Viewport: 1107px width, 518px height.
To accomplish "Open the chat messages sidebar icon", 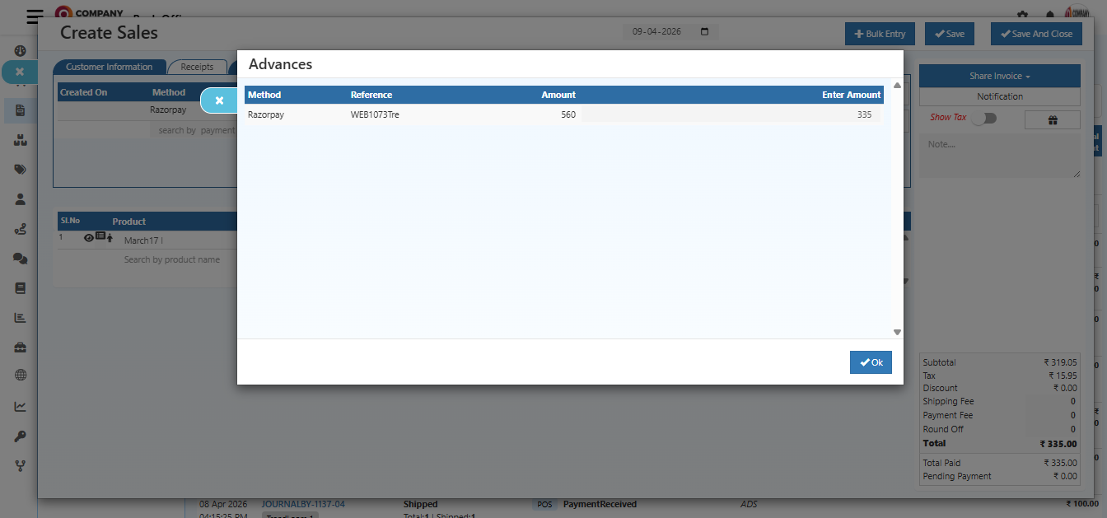I will 20,258.
